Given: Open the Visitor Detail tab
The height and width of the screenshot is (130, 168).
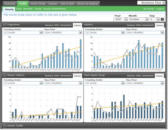Looking at the screenshot, I should click(38, 4).
